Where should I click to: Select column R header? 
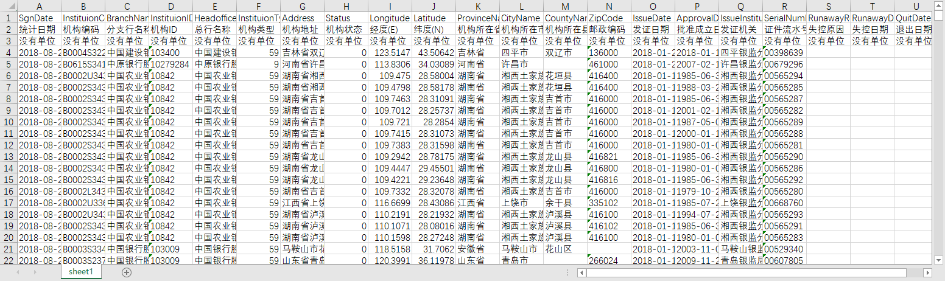[x=784, y=7]
